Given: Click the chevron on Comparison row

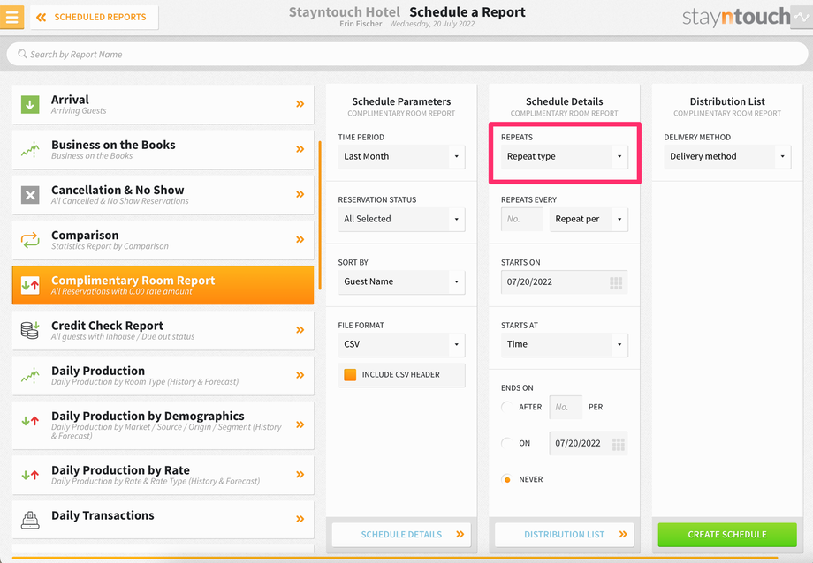Looking at the screenshot, I should [300, 239].
